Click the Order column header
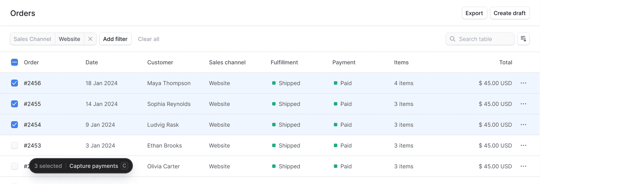Image resolution: width=644 pixels, height=184 pixels. click(x=31, y=62)
